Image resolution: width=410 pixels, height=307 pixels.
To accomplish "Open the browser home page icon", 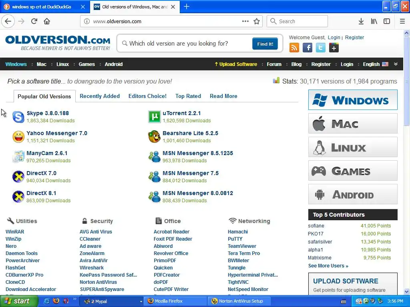I will pos(47,21).
